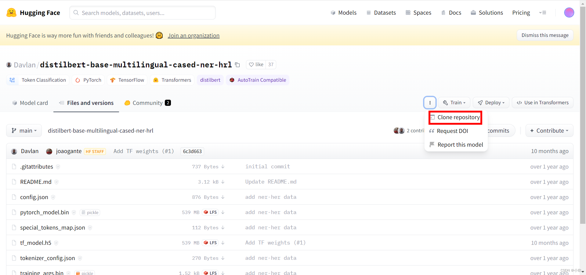Open Solutions in the navbar
The width and height of the screenshot is (586, 275).
coord(487,12)
